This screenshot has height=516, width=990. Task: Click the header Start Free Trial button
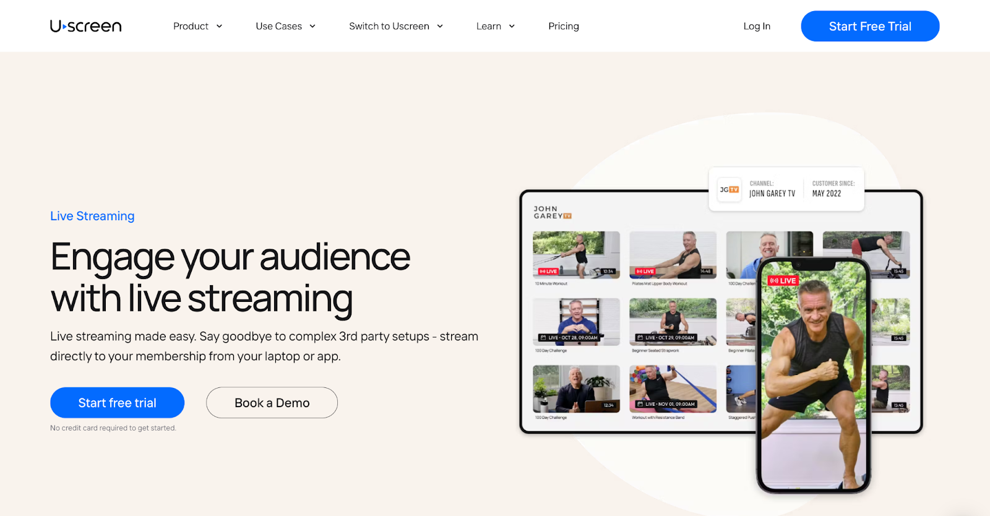click(x=870, y=26)
